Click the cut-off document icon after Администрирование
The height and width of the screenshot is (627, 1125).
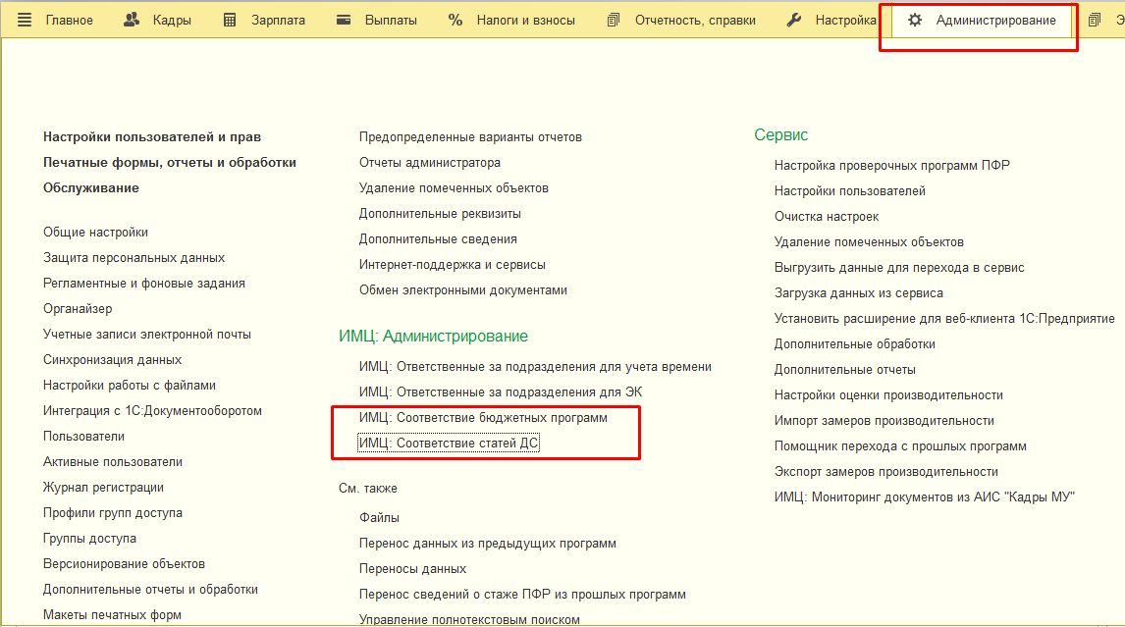[x=1095, y=20]
